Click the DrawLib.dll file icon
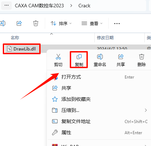 point(9,49)
